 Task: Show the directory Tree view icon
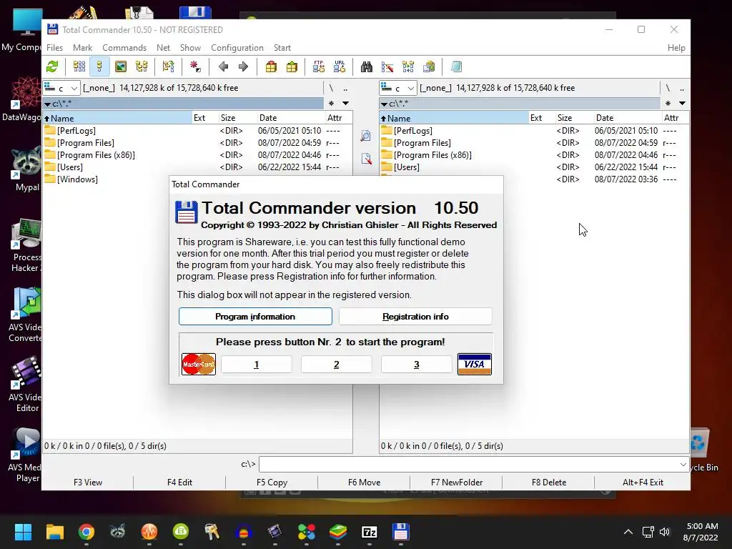click(x=142, y=66)
